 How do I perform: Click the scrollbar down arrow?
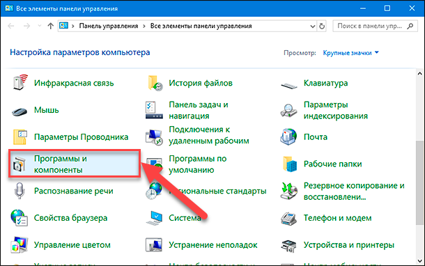[x=419, y=261]
